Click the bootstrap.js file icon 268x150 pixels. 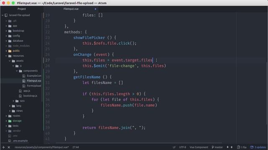(x=21, y=96)
